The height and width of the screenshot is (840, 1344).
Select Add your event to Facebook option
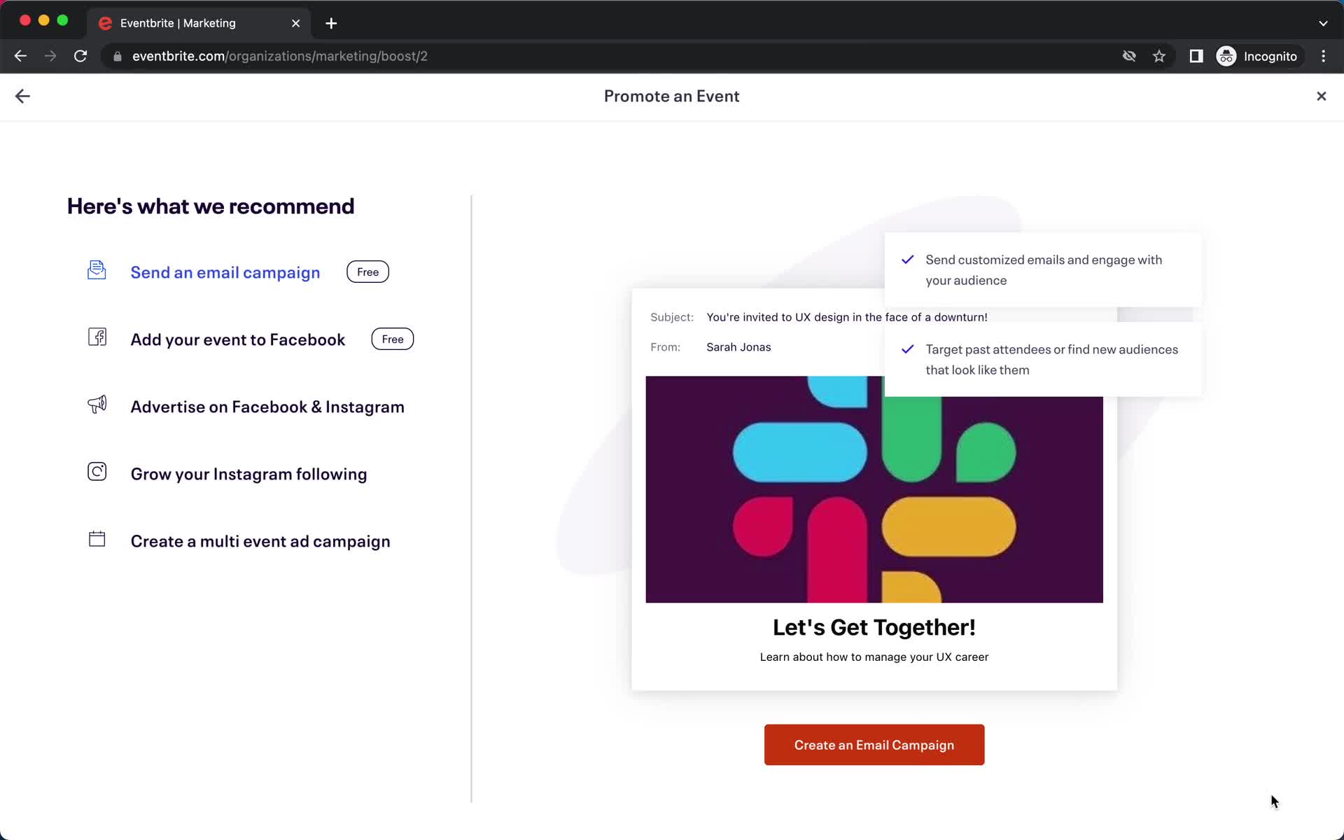[238, 339]
